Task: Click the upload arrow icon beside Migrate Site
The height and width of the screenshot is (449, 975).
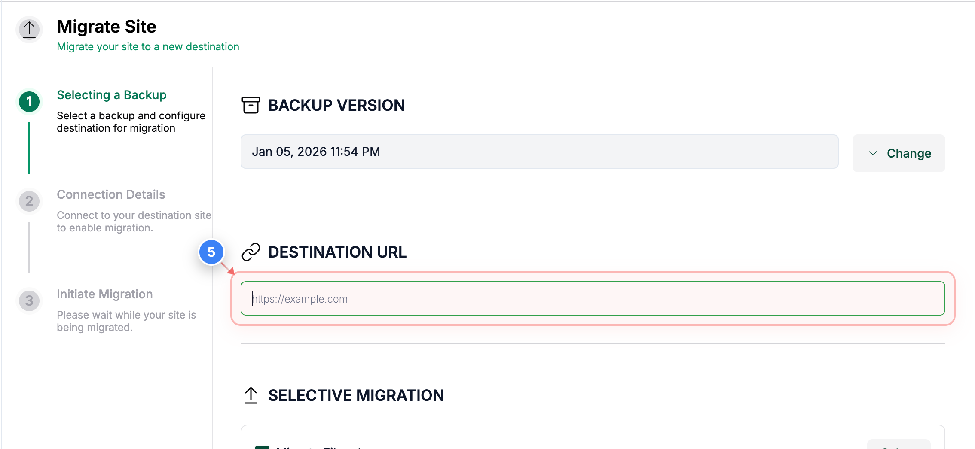Action: tap(29, 30)
